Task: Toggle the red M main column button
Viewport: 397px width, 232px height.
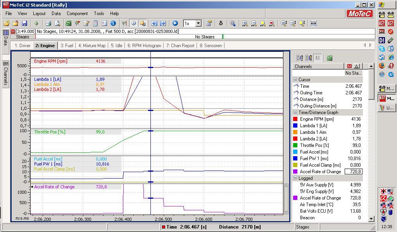Action: tap(349, 66)
